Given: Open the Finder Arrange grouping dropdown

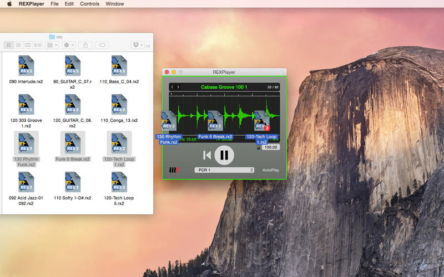Looking at the screenshot, I should [52, 45].
